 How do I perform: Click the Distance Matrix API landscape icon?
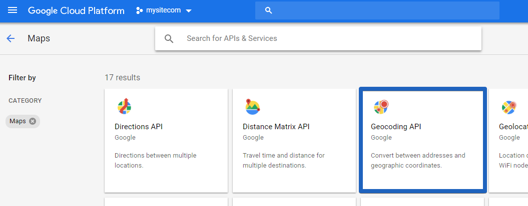click(253, 106)
